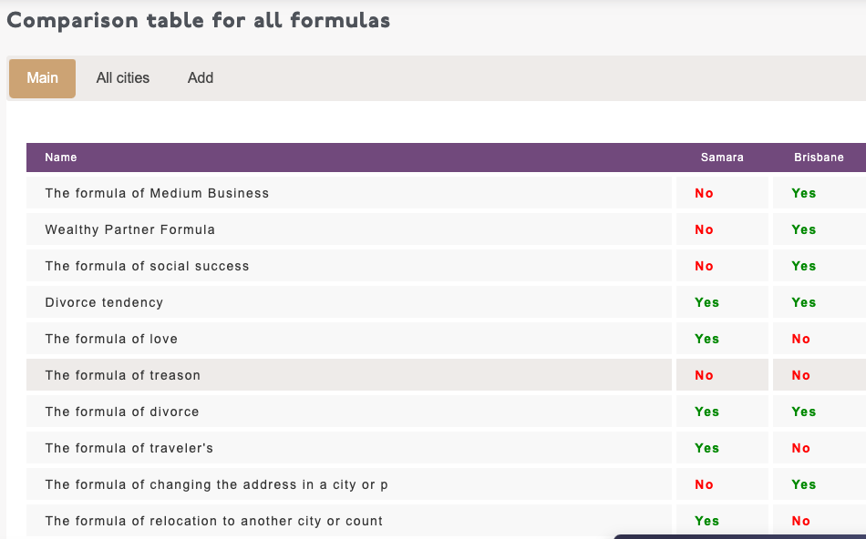Click the changing the address formula row
Screen dimensions: 866x539
(216, 484)
